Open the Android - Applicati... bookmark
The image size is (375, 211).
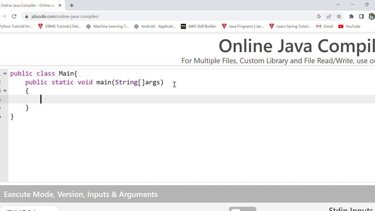click(155, 26)
